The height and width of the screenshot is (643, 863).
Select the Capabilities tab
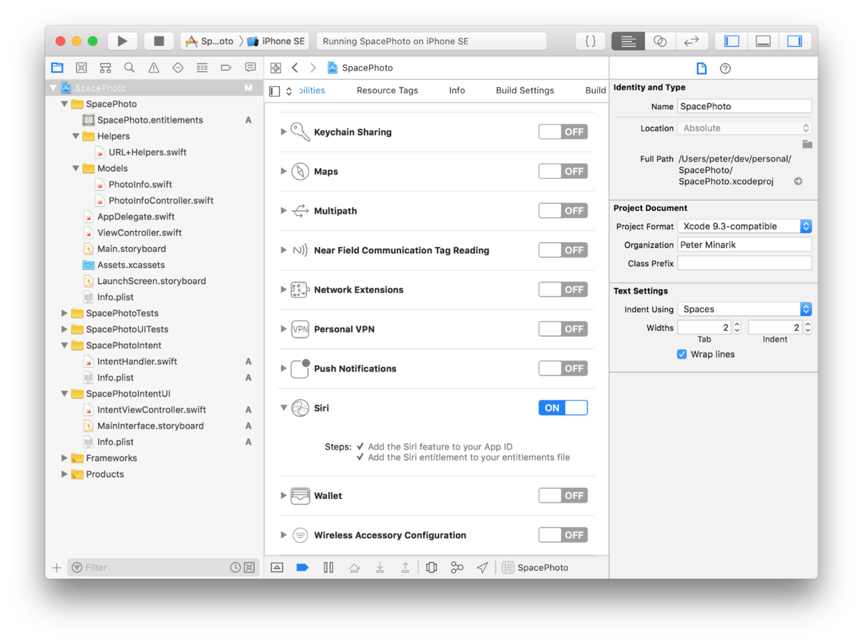[312, 90]
